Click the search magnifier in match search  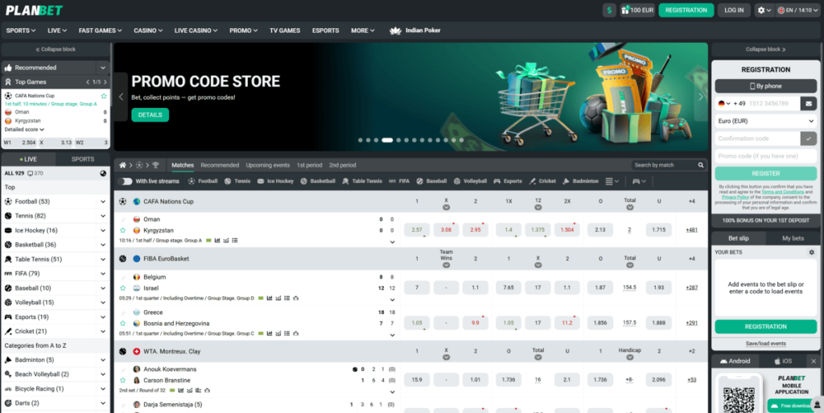tap(699, 165)
